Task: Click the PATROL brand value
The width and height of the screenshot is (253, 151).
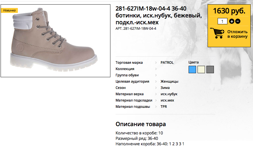Action: pyautogui.click(x=167, y=63)
